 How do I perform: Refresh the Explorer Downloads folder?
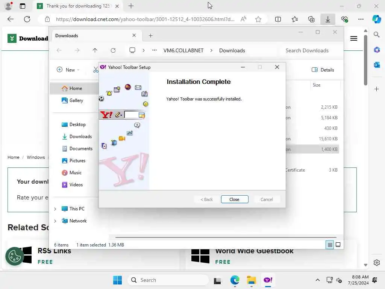(113, 50)
